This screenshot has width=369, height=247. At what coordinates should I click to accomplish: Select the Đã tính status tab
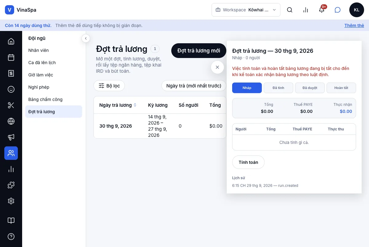tap(278, 88)
